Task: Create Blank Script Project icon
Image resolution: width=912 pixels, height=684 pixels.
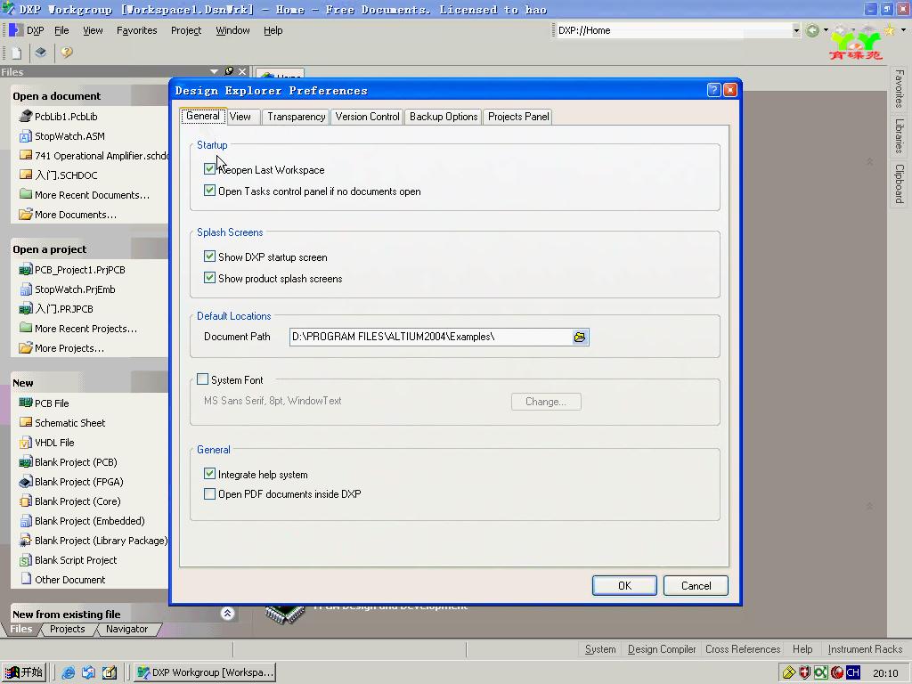Action: pos(25,560)
